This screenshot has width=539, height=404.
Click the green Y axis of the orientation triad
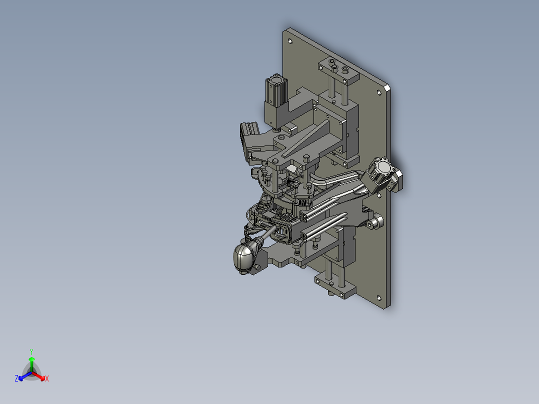tap(31, 364)
